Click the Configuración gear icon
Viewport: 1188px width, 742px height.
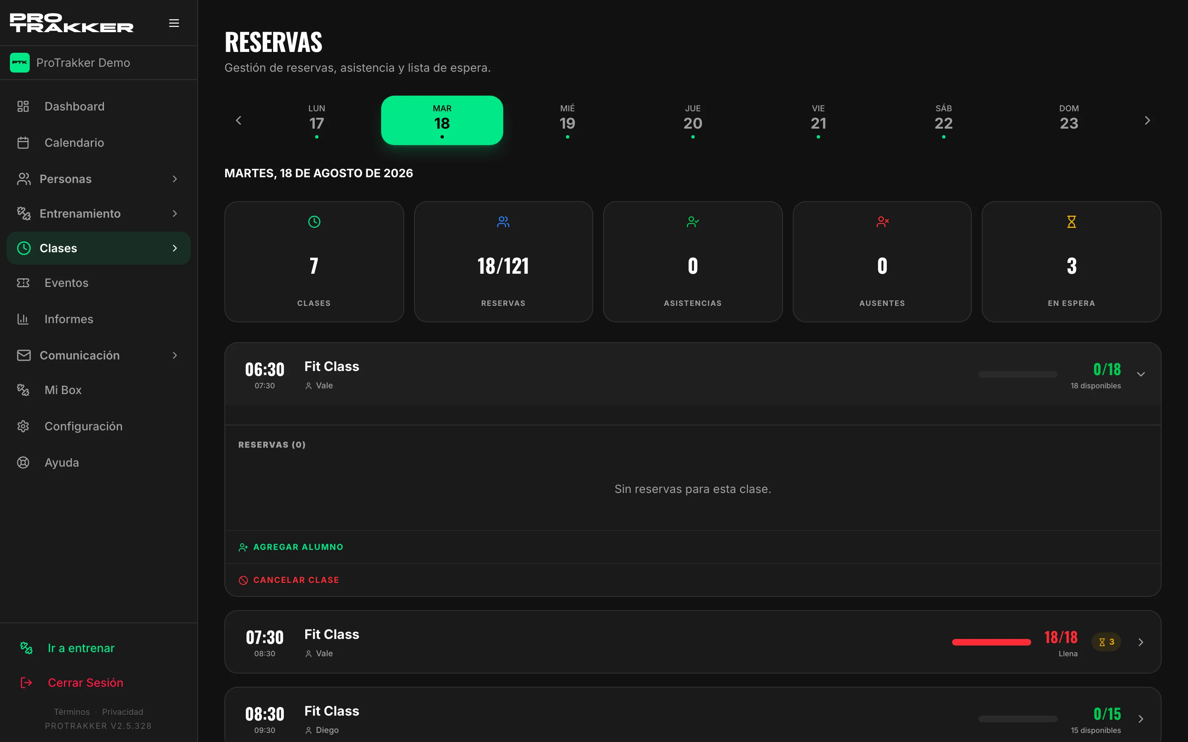point(23,427)
